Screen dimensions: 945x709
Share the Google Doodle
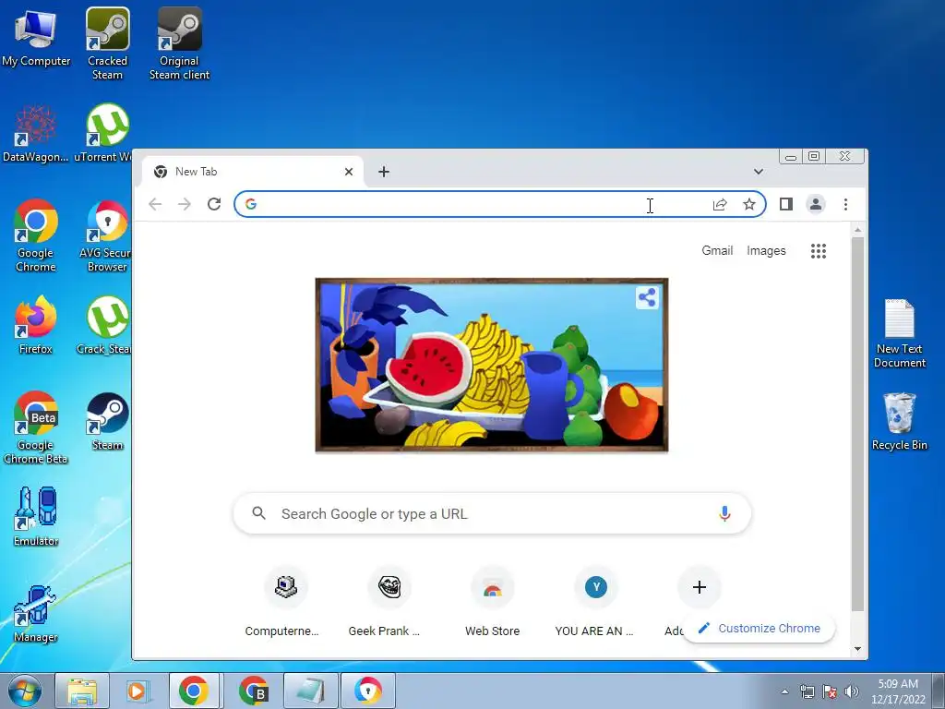click(x=647, y=297)
